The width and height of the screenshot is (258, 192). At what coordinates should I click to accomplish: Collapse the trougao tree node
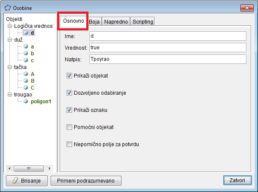tap(10, 94)
